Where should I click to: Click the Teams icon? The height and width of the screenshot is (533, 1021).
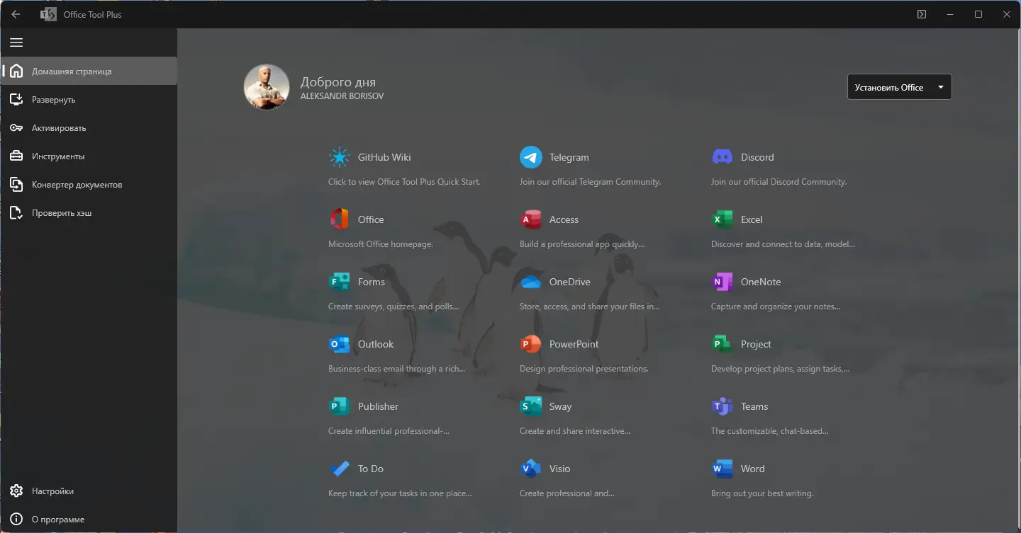pyautogui.click(x=722, y=406)
